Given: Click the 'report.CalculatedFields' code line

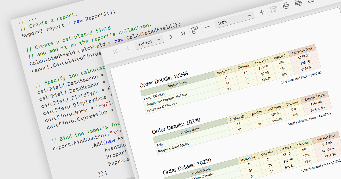Looking at the screenshot, I should [x=66, y=62].
